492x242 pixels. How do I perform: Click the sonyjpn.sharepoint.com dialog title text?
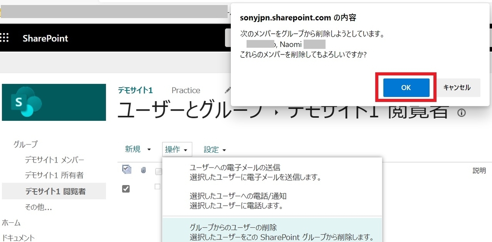pos(298,18)
